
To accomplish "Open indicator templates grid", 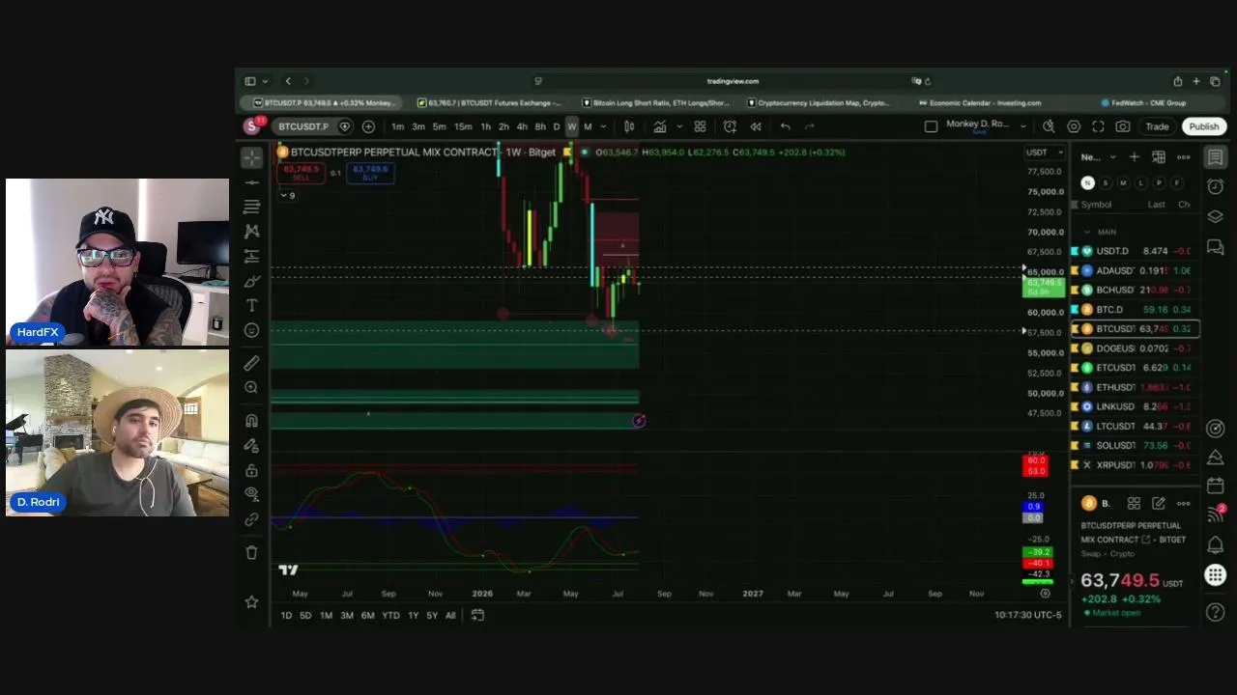I will (700, 126).
